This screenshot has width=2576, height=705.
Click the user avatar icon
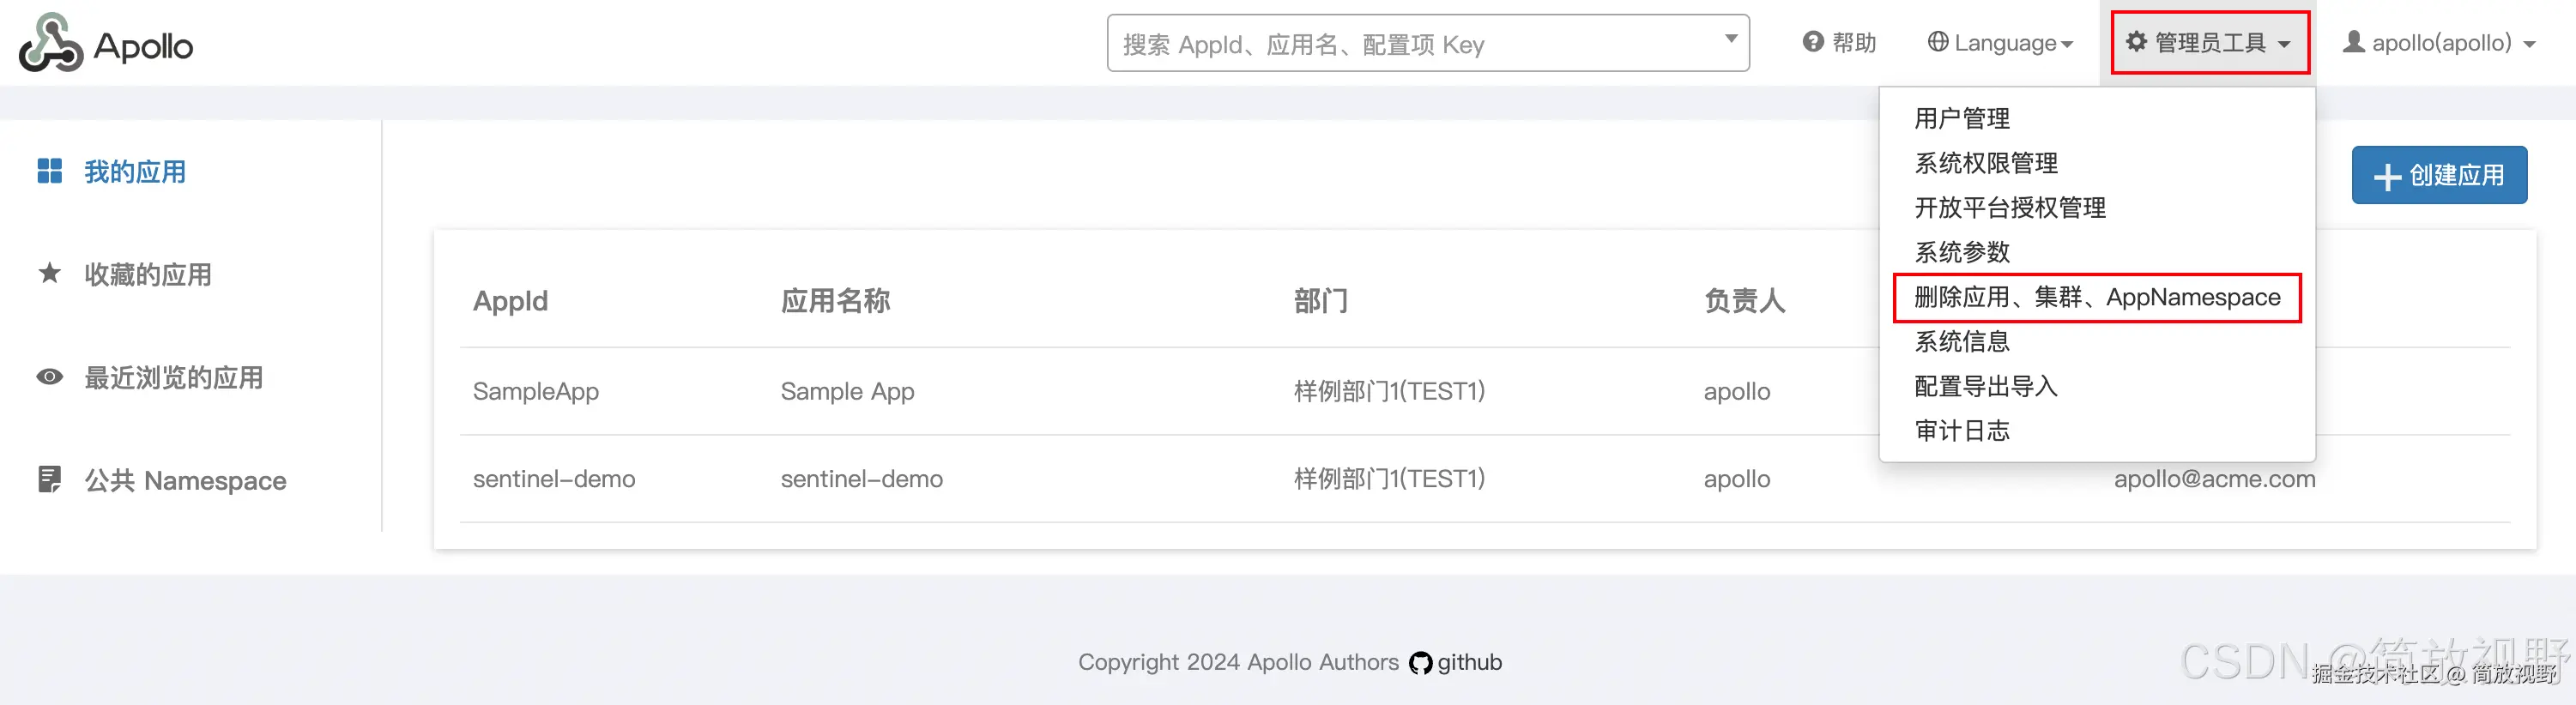(2354, 42)
